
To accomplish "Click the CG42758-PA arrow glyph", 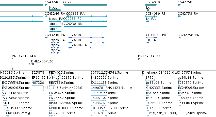I will [179, 38].
